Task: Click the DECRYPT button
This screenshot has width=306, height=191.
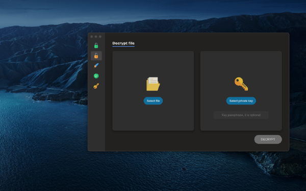Action: (x=268, y=140)
